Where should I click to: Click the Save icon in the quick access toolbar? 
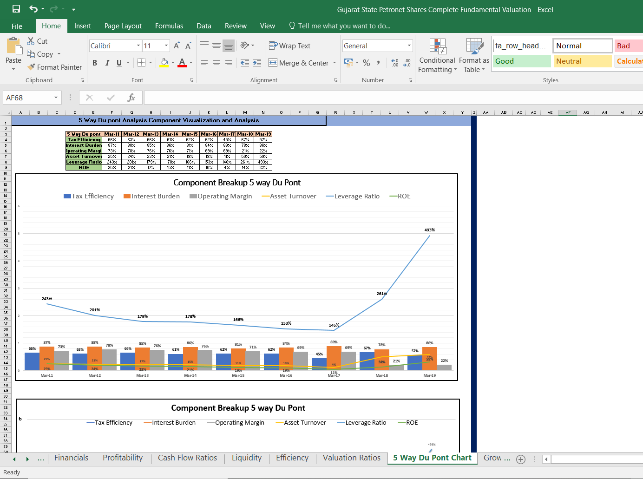pos(16,9)
